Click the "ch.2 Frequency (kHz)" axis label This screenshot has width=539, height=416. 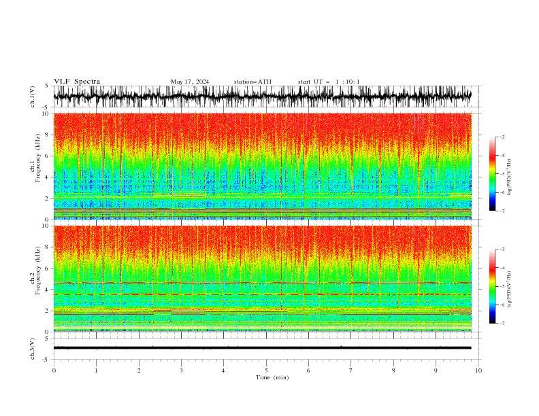[x=35, y=270]
